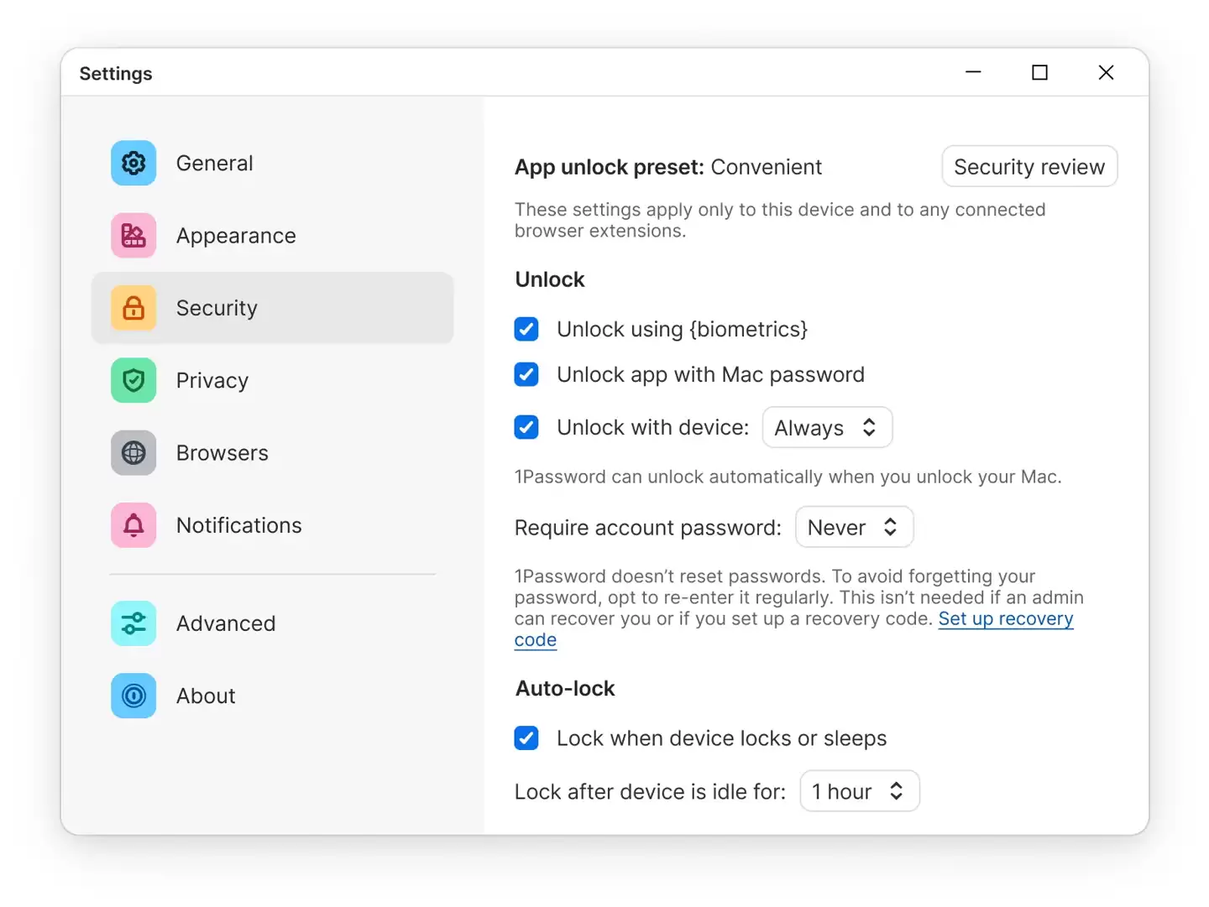Open the Require account password Never dropdown
The width and height of the screenshot is (1209, 907).
(854, 527)
